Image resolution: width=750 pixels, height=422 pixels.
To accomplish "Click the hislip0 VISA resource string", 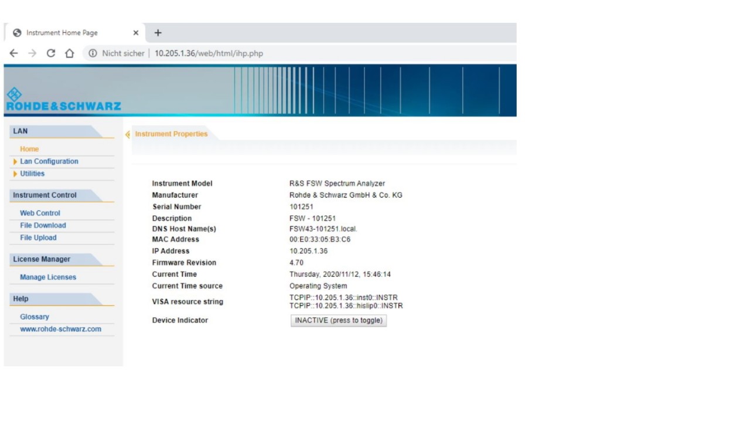I will (346, 306).
